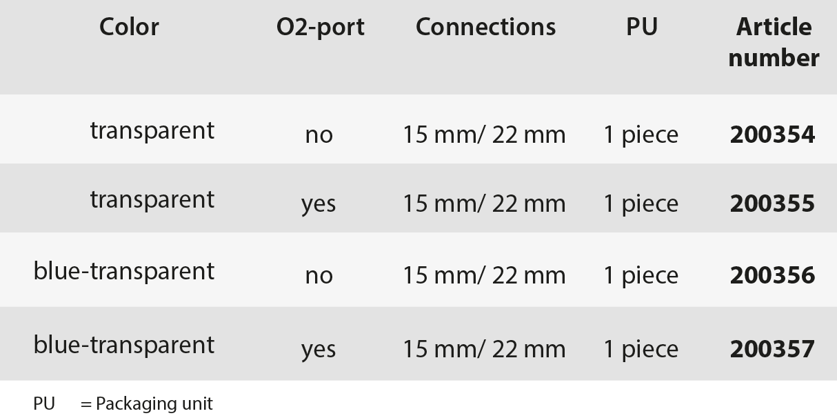This screenshot has height=418, width=837.
Task: Click the Article number column header
Action: pos(774,42)
